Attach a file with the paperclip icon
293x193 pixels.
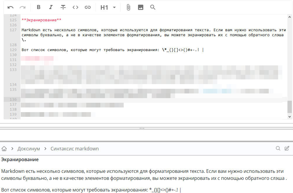coord(128,7)
